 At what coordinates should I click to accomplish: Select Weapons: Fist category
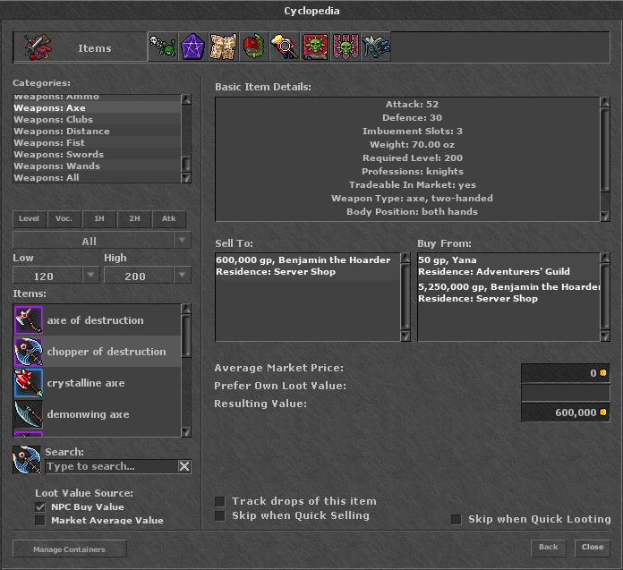97,142
